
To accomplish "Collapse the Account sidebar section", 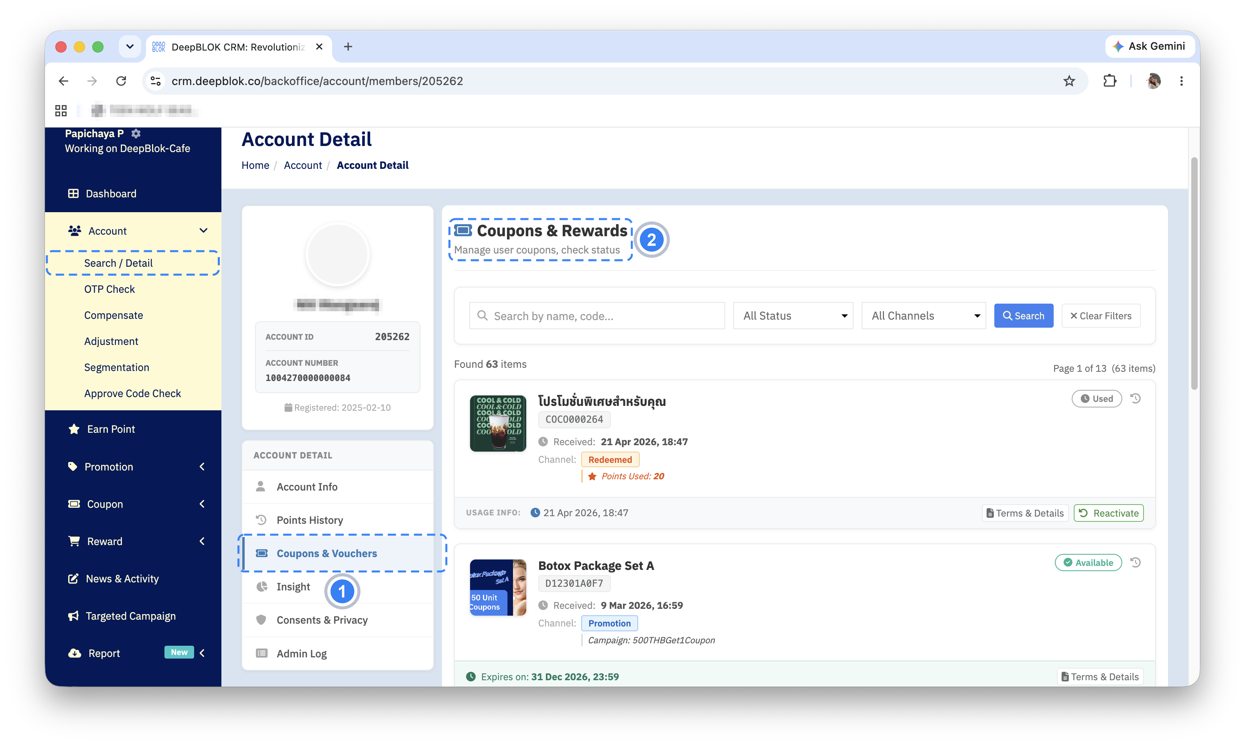I will coord(133,231).
